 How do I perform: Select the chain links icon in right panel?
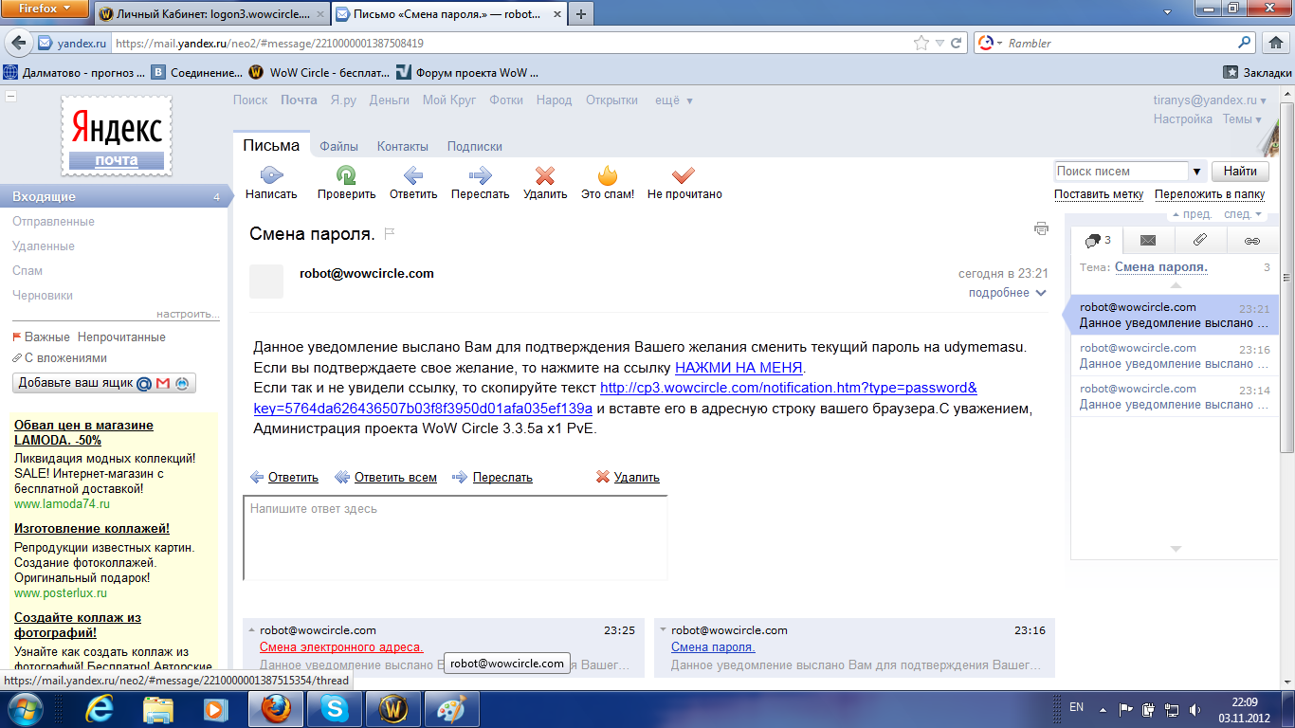[1251, 241]
